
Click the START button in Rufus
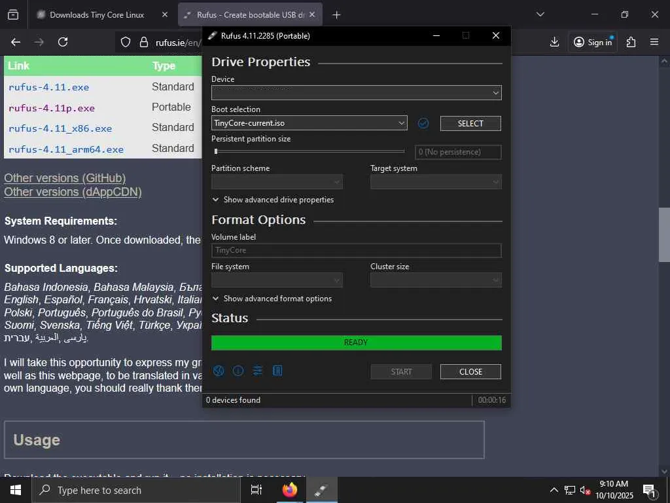[x=401, y=372]
